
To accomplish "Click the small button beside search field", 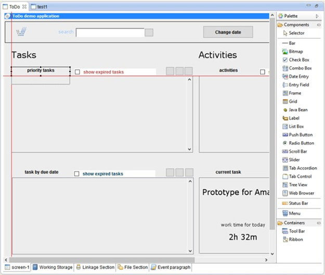I will point(149,32).
